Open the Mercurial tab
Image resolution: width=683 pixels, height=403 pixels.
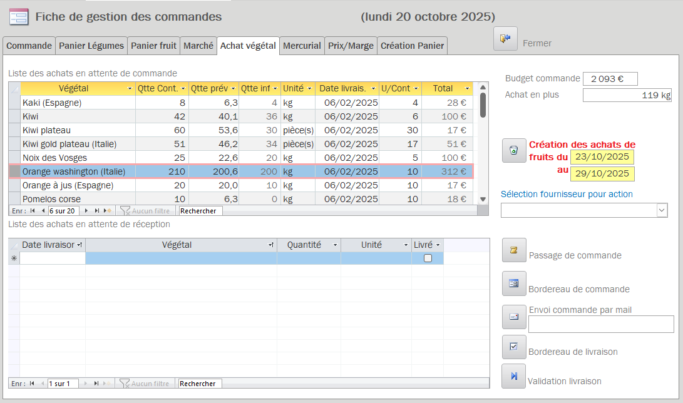click(302, 46)
